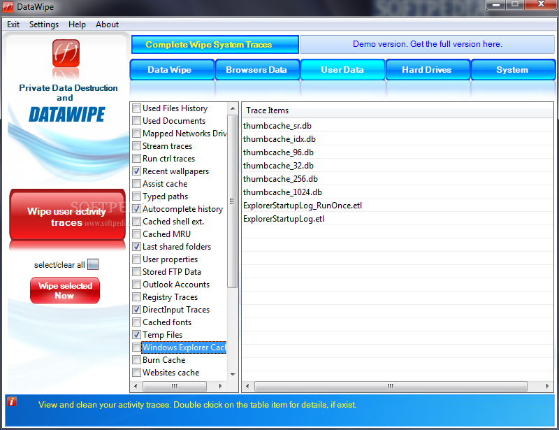559x430 pixels.
Task: Select ExplorerStartupLog.etl item
Action: coord(398,218)
